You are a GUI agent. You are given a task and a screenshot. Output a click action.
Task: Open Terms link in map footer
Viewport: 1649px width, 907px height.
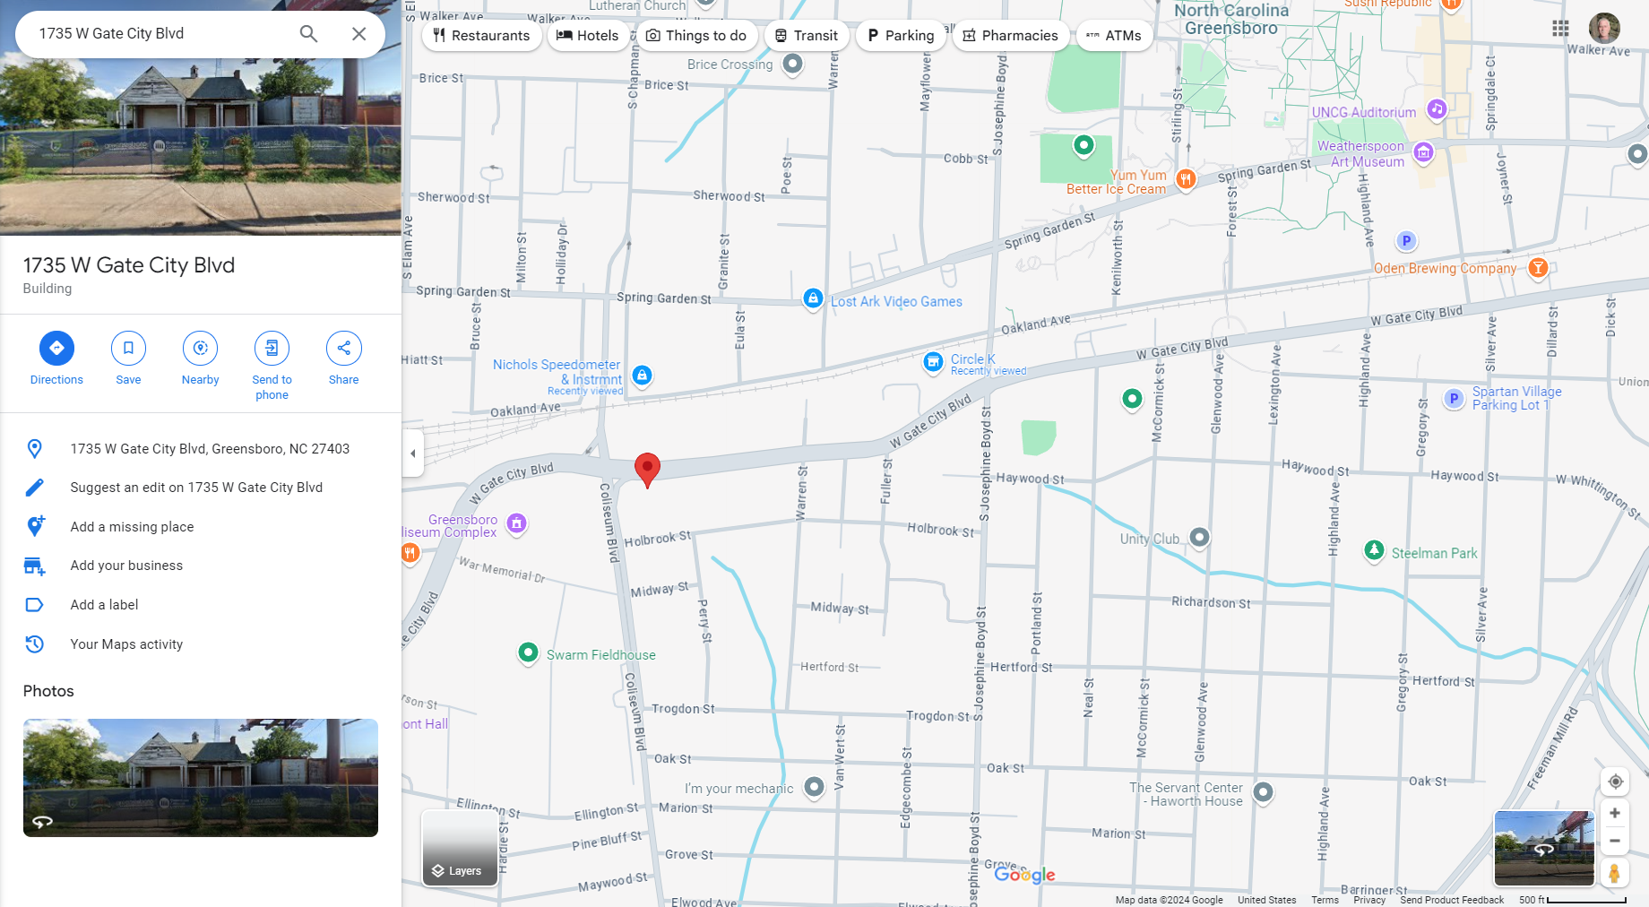(1325, 900)
